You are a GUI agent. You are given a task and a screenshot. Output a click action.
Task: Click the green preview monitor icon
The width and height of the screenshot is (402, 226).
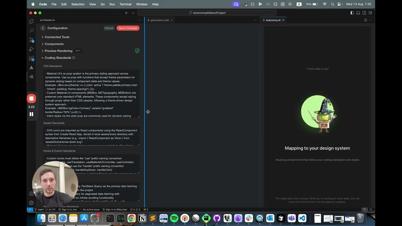(x=137, y=51)
